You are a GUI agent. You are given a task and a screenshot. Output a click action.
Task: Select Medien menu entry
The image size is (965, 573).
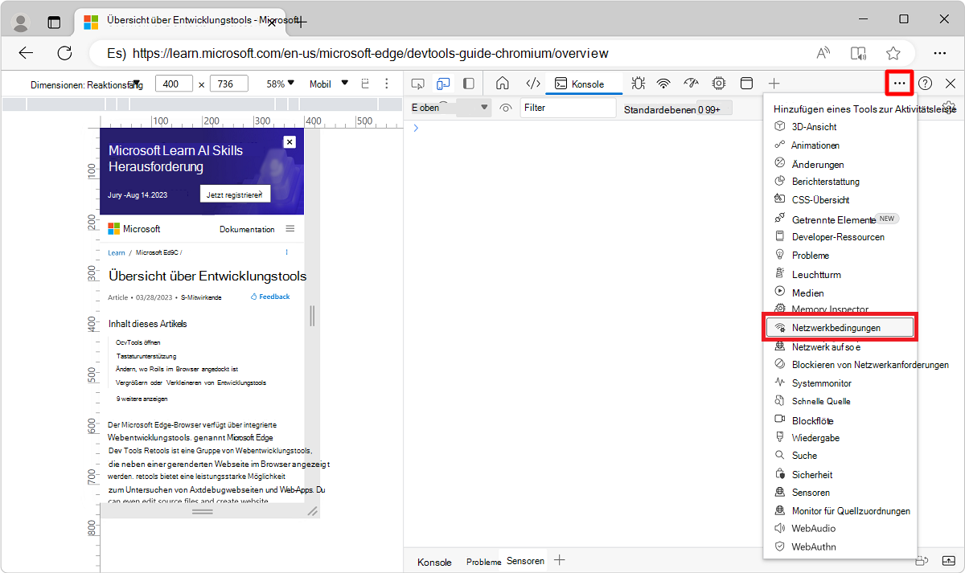click(840, 293)
